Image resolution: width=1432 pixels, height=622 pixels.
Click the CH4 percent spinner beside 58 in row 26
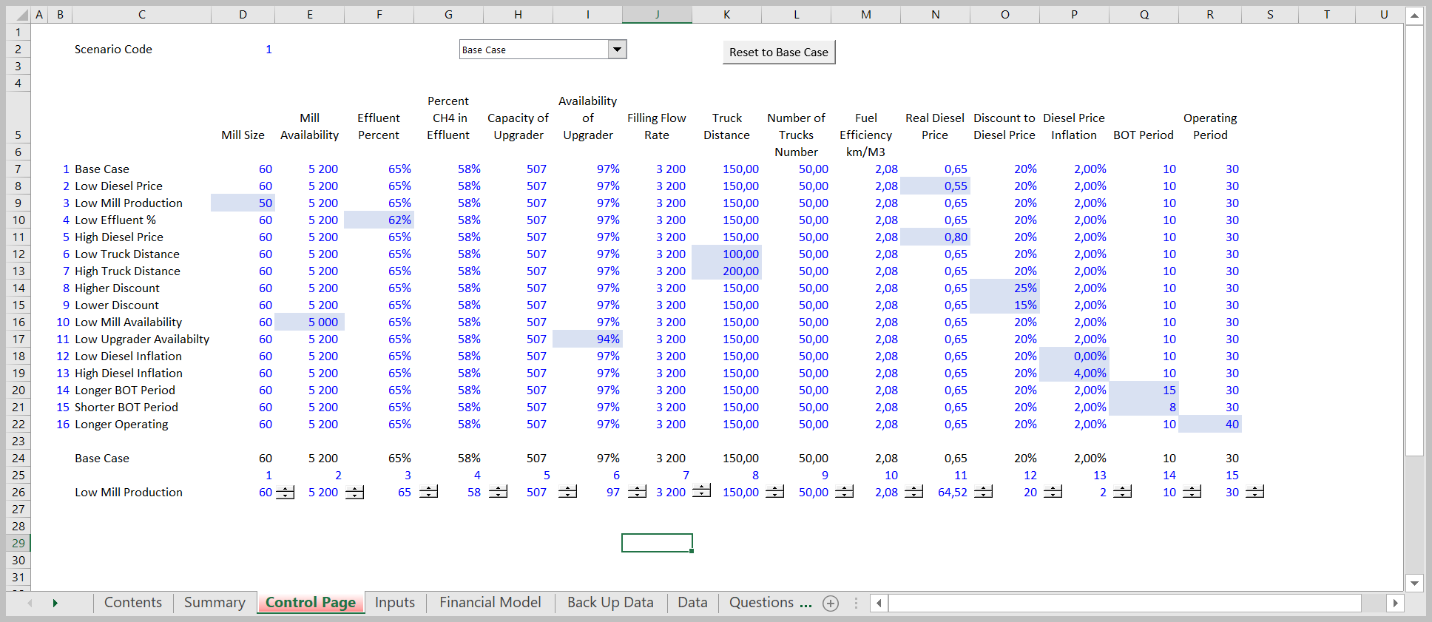pyautogui.click(x=498, y=492)
